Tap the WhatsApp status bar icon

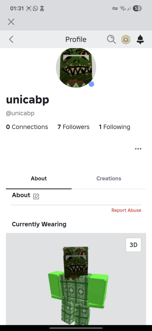[x=35, y=9]
